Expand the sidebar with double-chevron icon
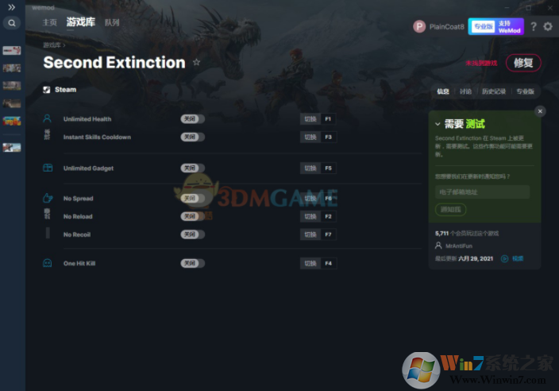Viewport: 559px width, 391px height. (x=11, y=7)
